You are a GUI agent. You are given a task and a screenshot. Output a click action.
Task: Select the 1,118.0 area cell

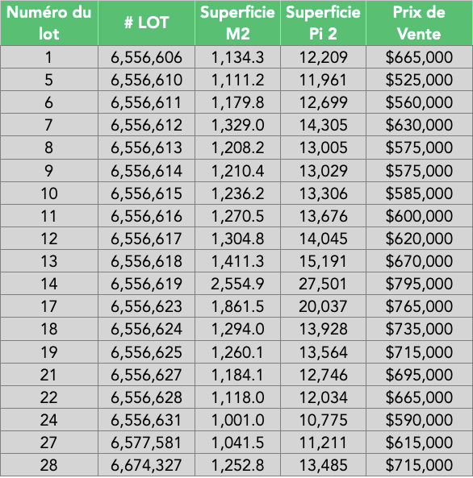[x=237, y=397]
